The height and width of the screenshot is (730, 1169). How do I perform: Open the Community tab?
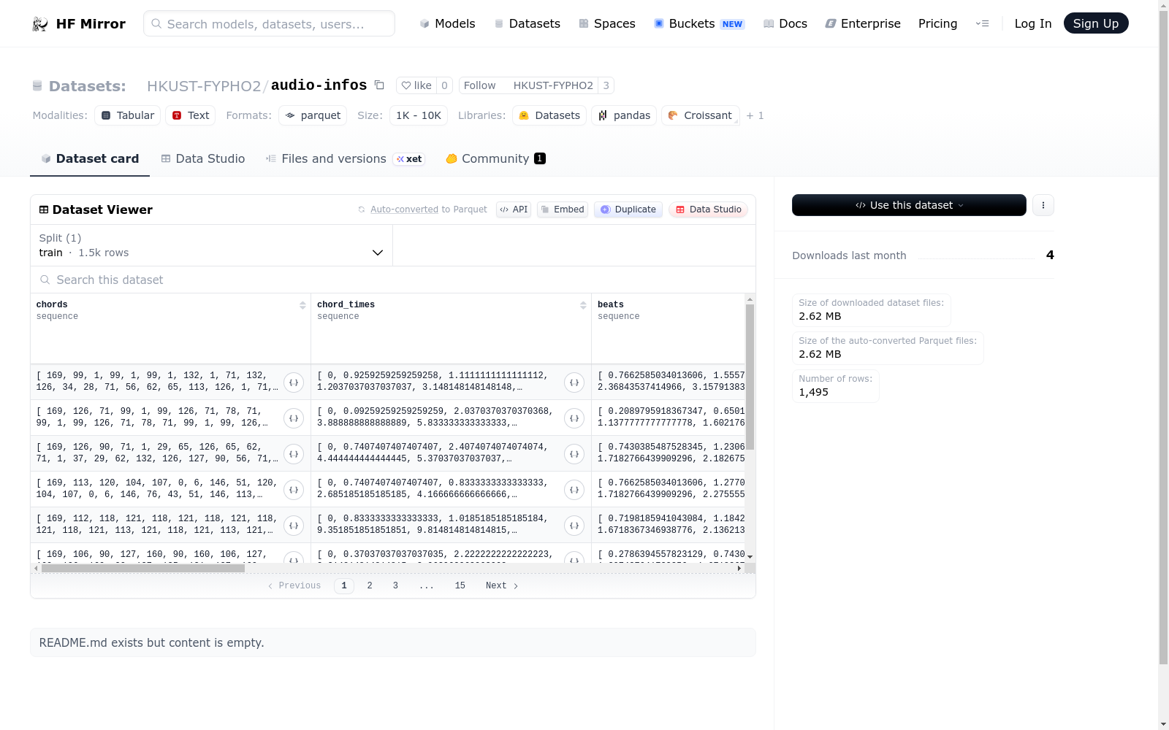pos(496,158)
